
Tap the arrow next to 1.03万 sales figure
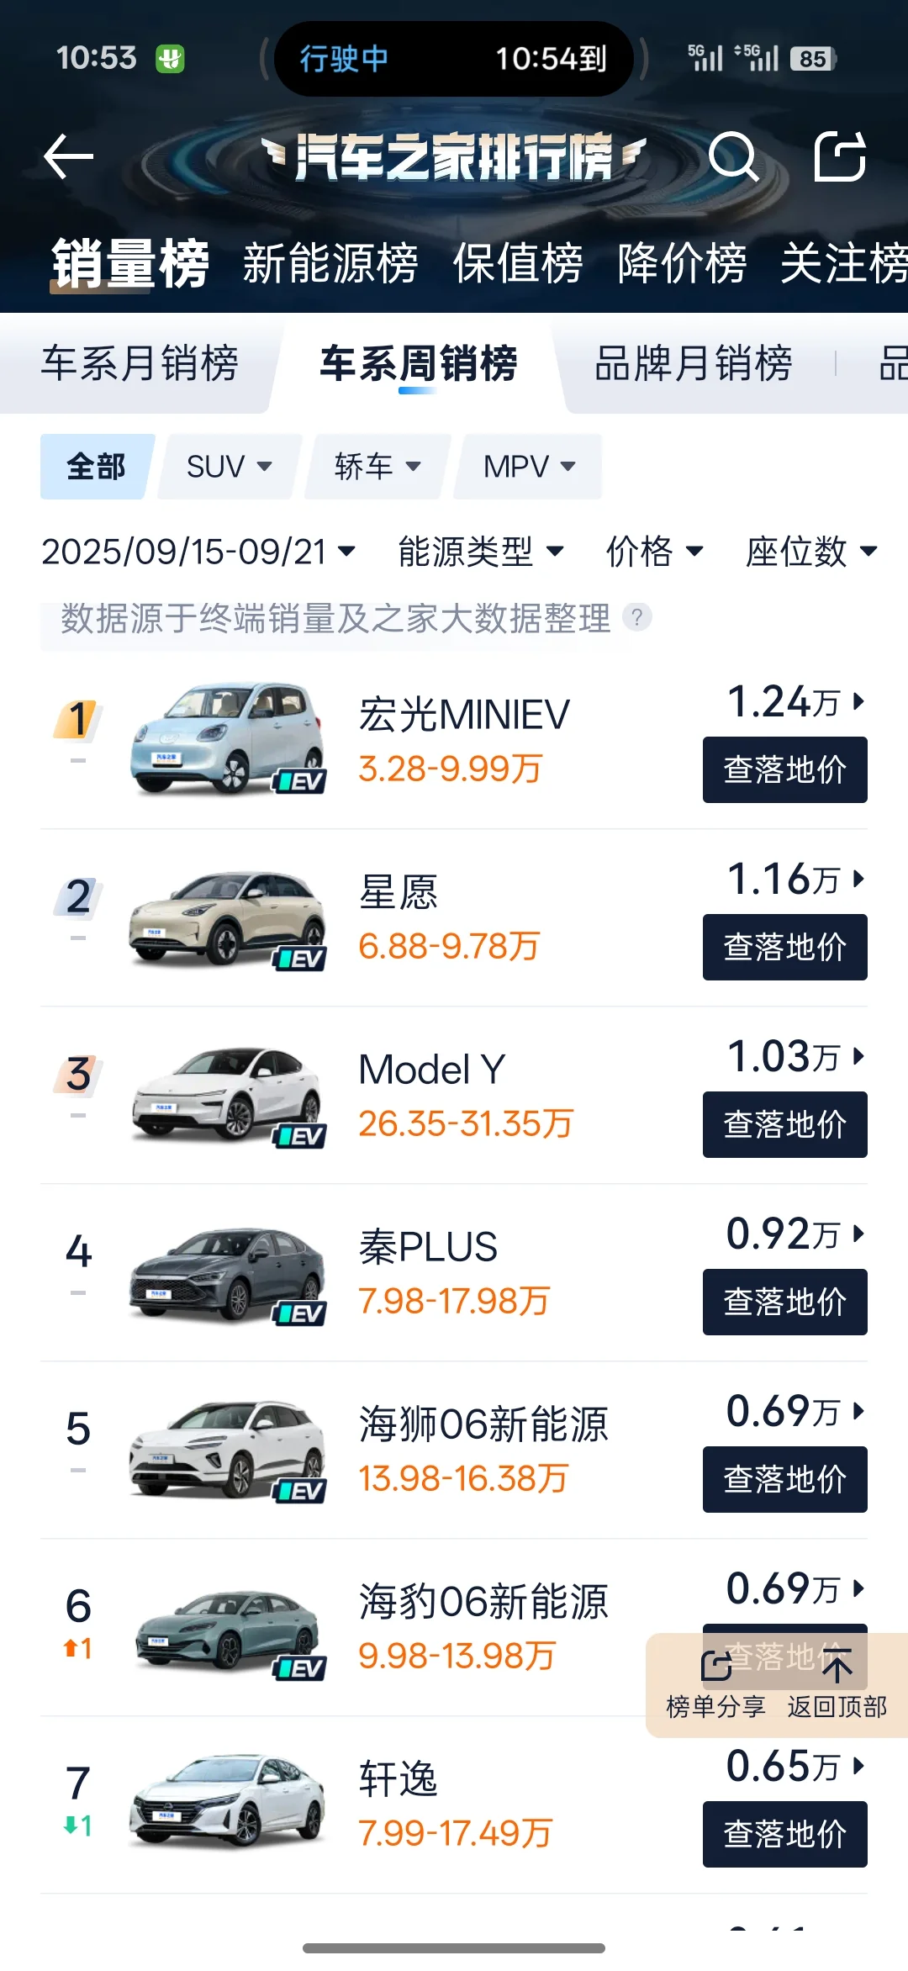click(x=859, y=1056)
